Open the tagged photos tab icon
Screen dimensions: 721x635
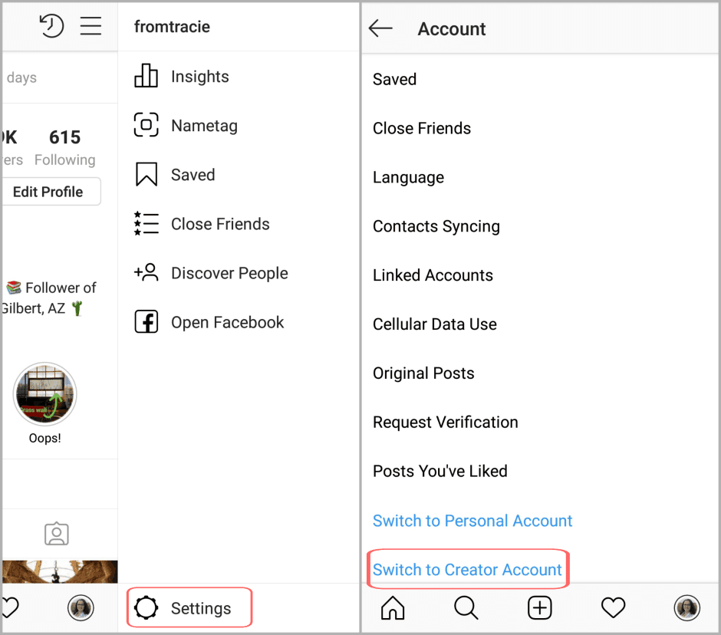coord(57,534)
